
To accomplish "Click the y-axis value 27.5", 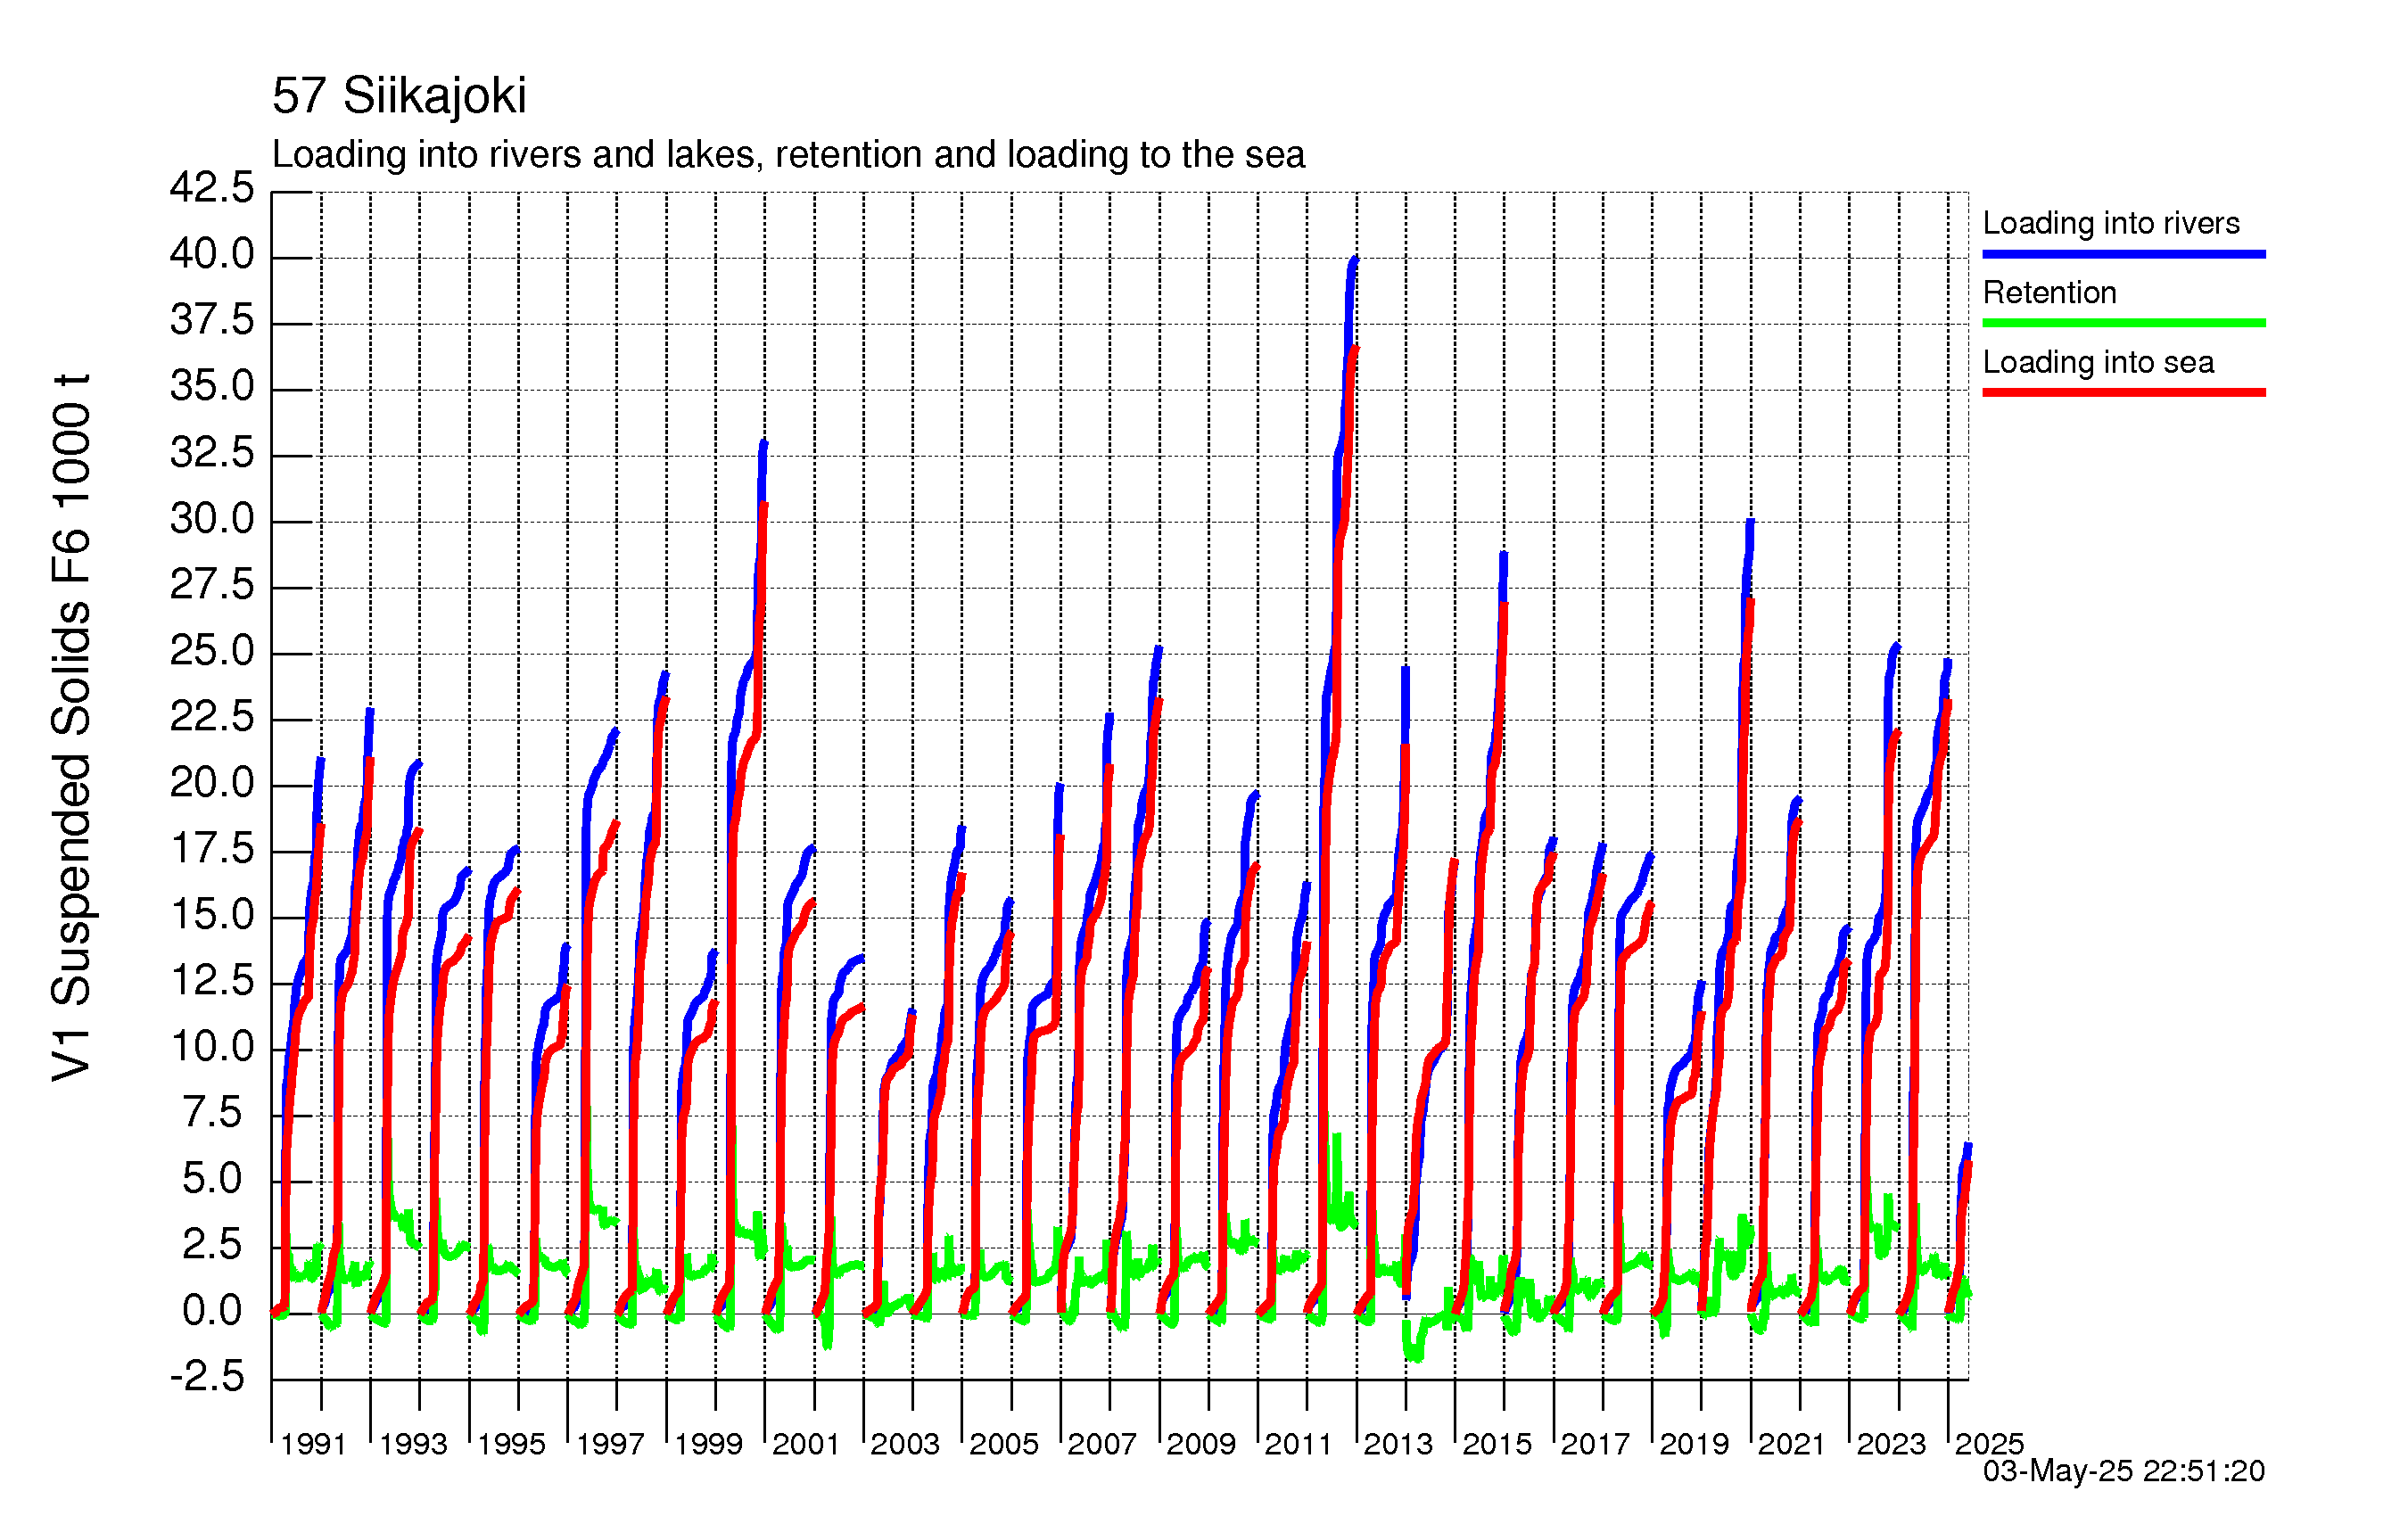I will (x=211, y=585).
